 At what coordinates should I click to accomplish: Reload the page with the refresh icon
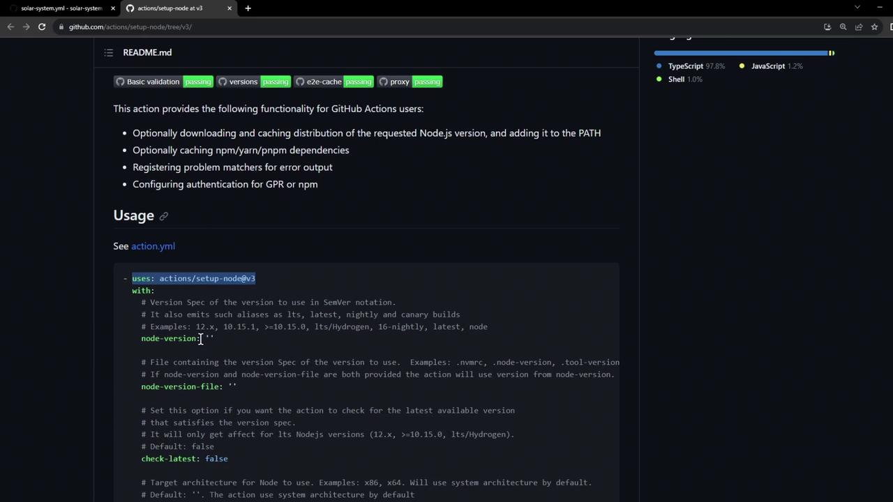(x=42, y=26)
